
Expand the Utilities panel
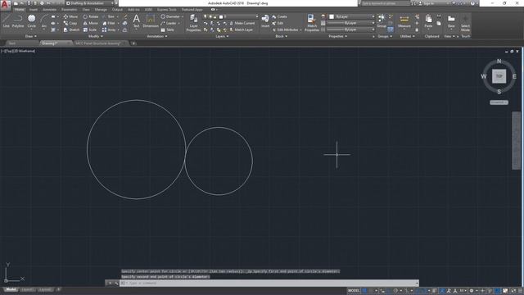coord(408,36)
